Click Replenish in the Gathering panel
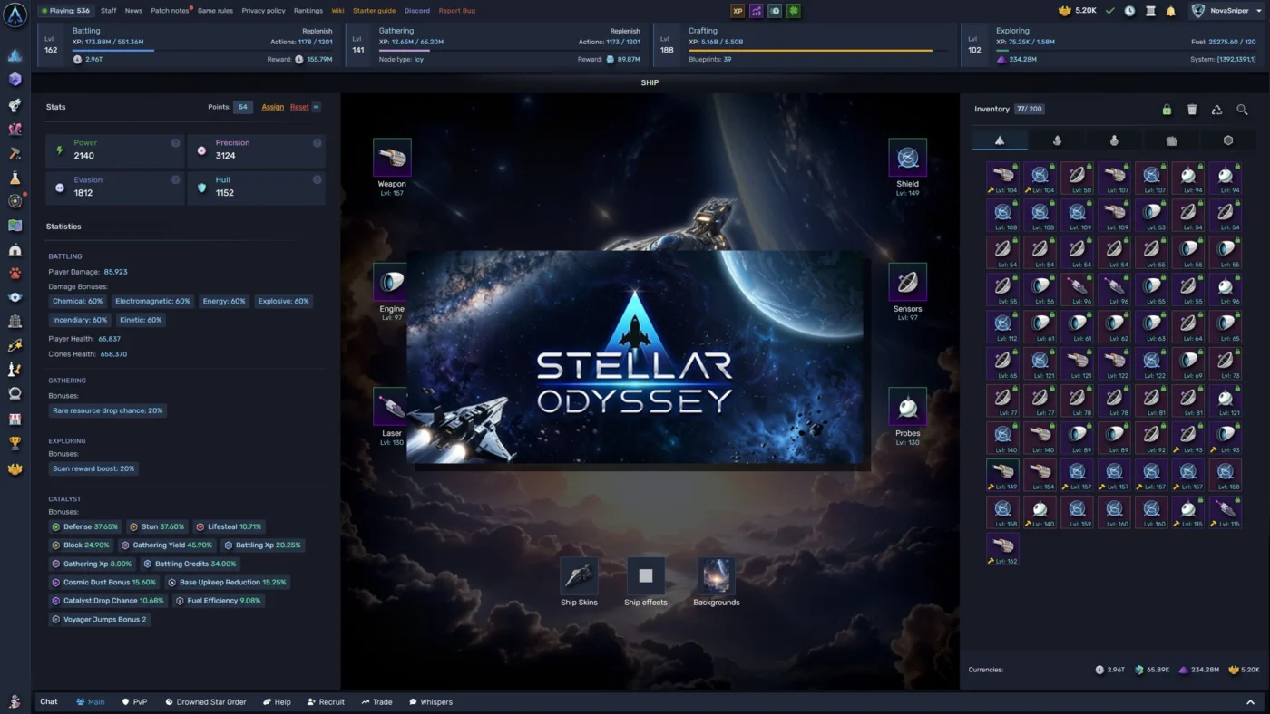 pos(625,31)
